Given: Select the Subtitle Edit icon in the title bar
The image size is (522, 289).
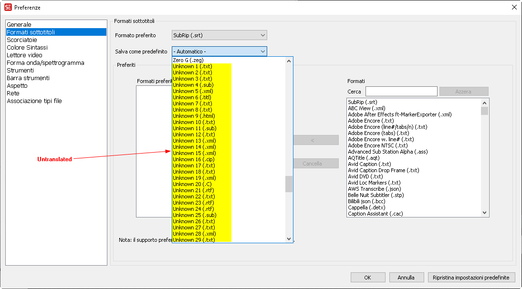Looking at the screenshot, I should pos(8,8).
